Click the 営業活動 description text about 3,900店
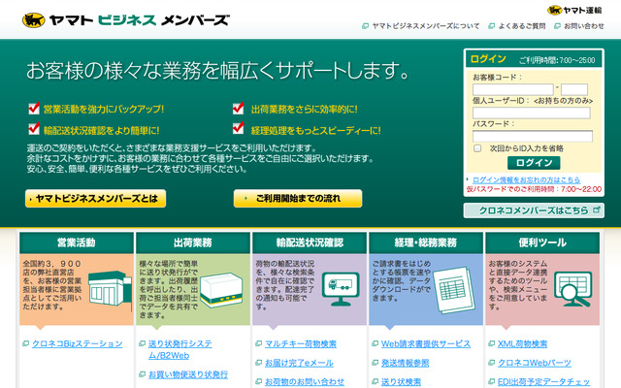 pos(52,285)
